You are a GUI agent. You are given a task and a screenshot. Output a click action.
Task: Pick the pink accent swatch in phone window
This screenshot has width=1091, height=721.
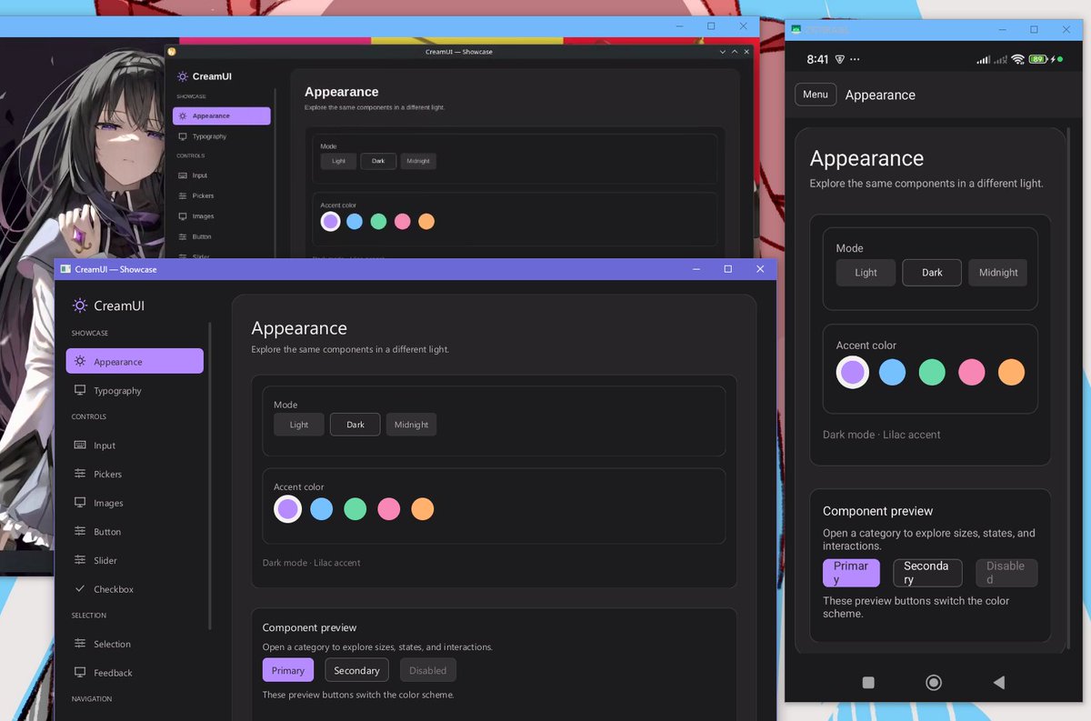click(x=972, y=372)
